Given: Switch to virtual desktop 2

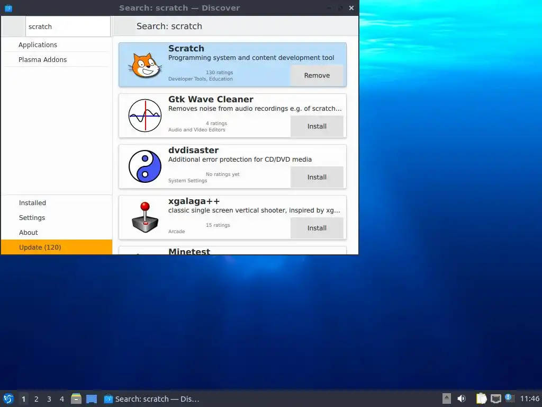Looking at the screenshot, I should [37, 399].
